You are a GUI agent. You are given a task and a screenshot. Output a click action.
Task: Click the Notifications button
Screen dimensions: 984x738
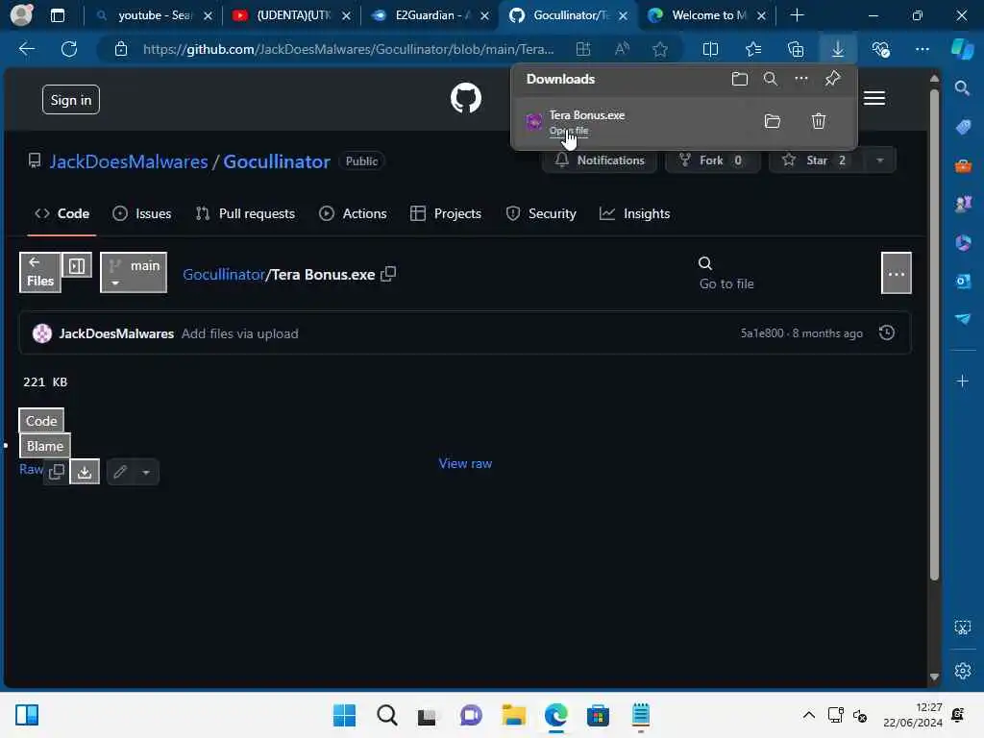600,160
